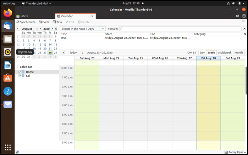The width and height of the screenshot is (248, 155).
Task: Click the status bar online status icon
Action: click(17, 152)
